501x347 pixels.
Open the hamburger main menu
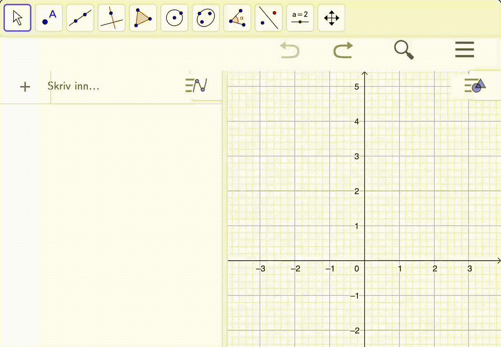pos(464,49)
